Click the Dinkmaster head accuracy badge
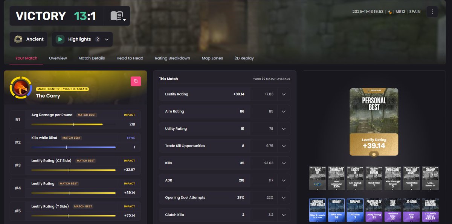 336,178
